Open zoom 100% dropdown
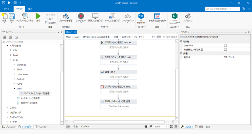The width and height of the screenshot is (252, 134). (166, 126)
